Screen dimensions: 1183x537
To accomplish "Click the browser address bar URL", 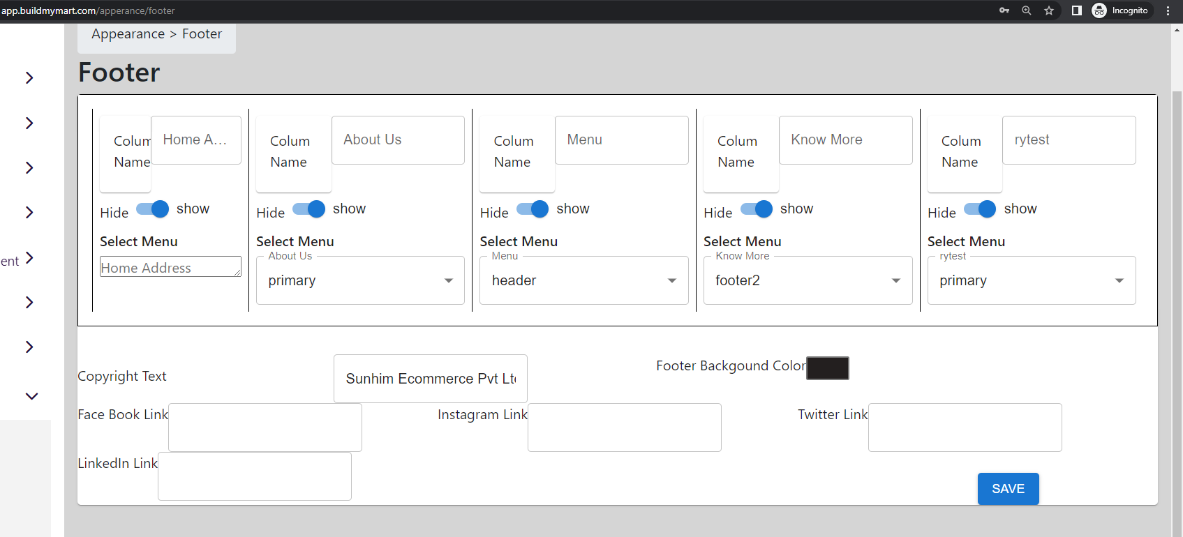I will 88,10.
